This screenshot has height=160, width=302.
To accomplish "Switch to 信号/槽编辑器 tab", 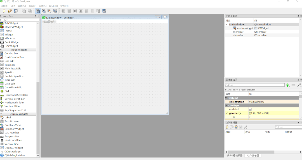I will [x=235, y=156].
